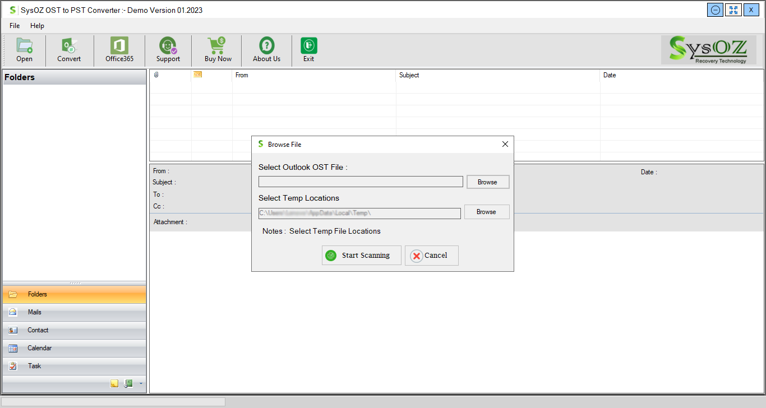Click the green Exit icon
Viewport: 766px width, 408px height.
pyautogui.click(x=308, y=46)
